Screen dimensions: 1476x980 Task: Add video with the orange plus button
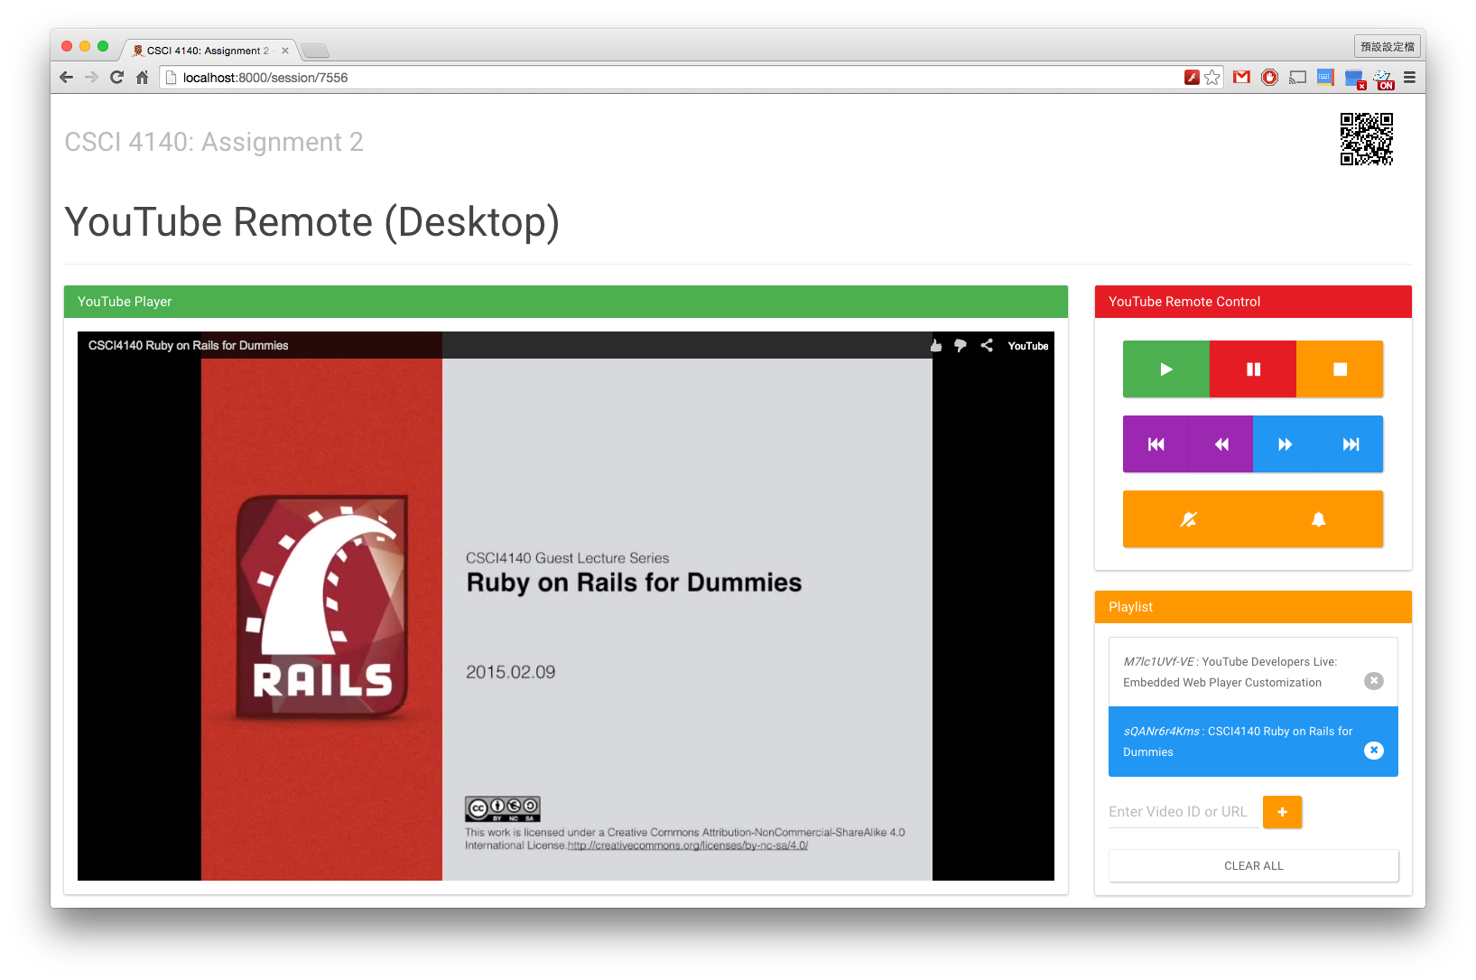[1282, 812]
